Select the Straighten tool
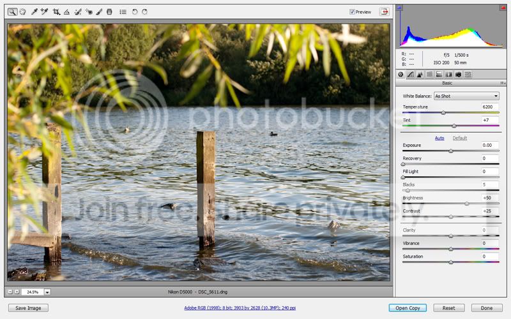The width and height of the screenshot is (511, 319). (x=66, y=11)
